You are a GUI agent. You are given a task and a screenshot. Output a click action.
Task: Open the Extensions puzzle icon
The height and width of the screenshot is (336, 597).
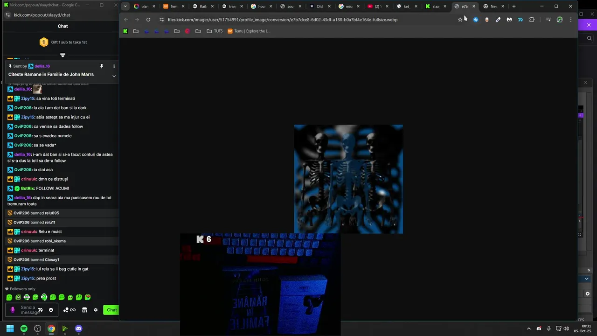(532, 20)
